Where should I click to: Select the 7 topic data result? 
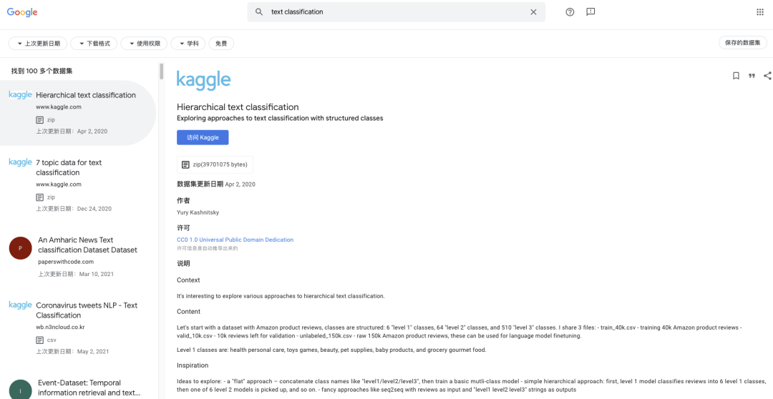click(x=69, y=167)
